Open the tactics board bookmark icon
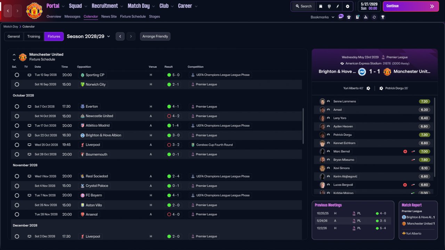Viewport: 445px width, 250px height. point(357,17)
